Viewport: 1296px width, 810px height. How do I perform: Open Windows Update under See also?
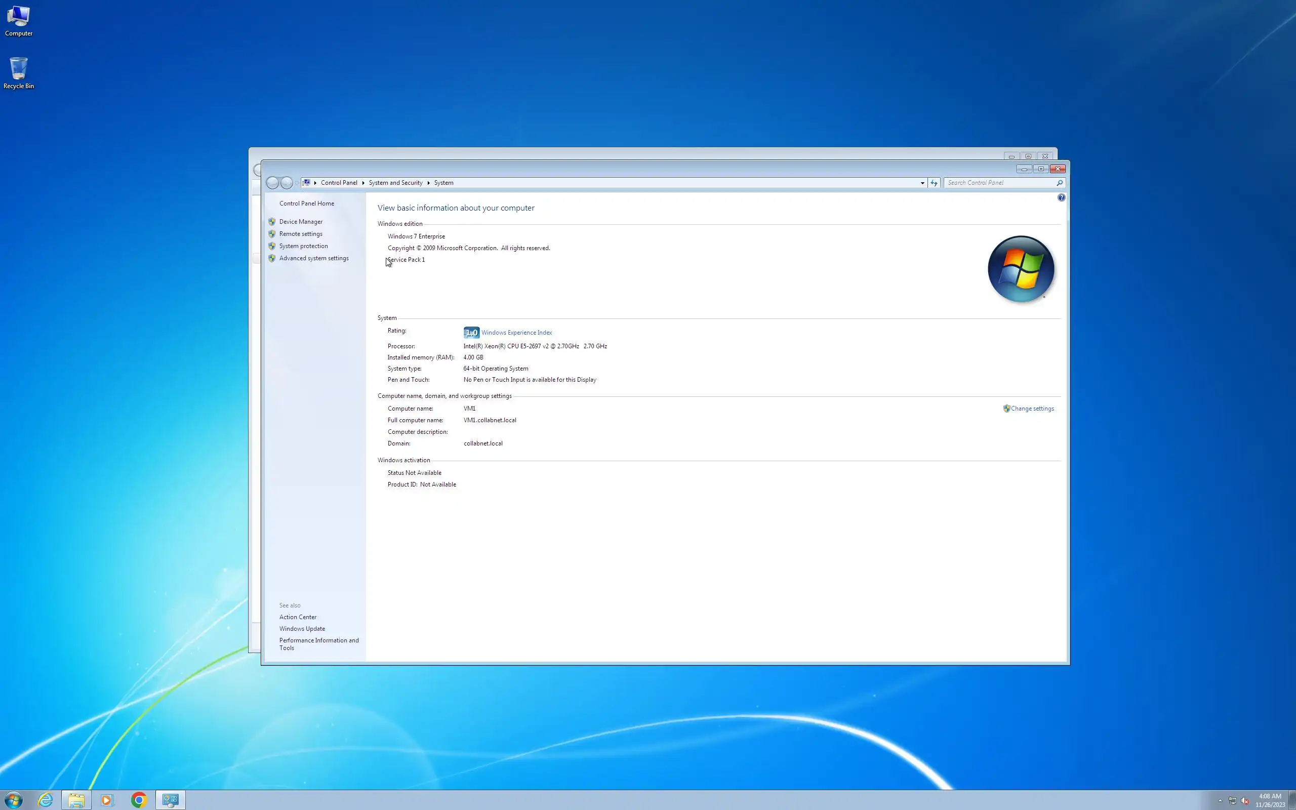[302, 629]
